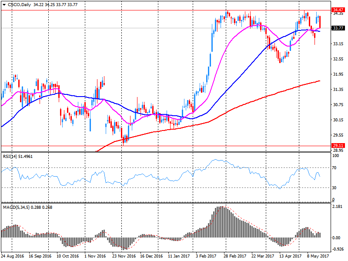Screen dimensions: 348x261
Task: Select the 30.15 price axis label
Action: (338, 120)
